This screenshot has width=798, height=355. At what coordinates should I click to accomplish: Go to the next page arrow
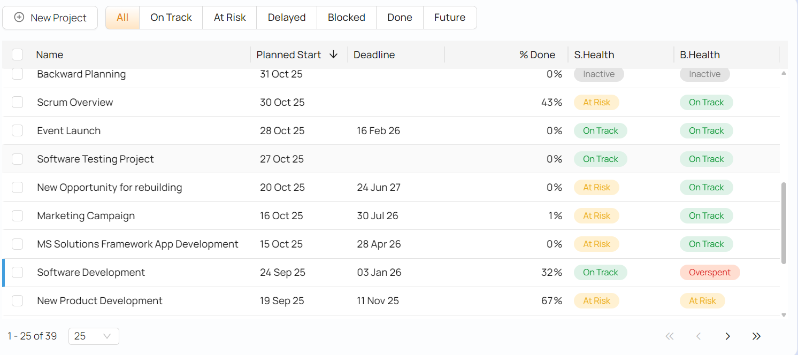click(x=727, y=336)
